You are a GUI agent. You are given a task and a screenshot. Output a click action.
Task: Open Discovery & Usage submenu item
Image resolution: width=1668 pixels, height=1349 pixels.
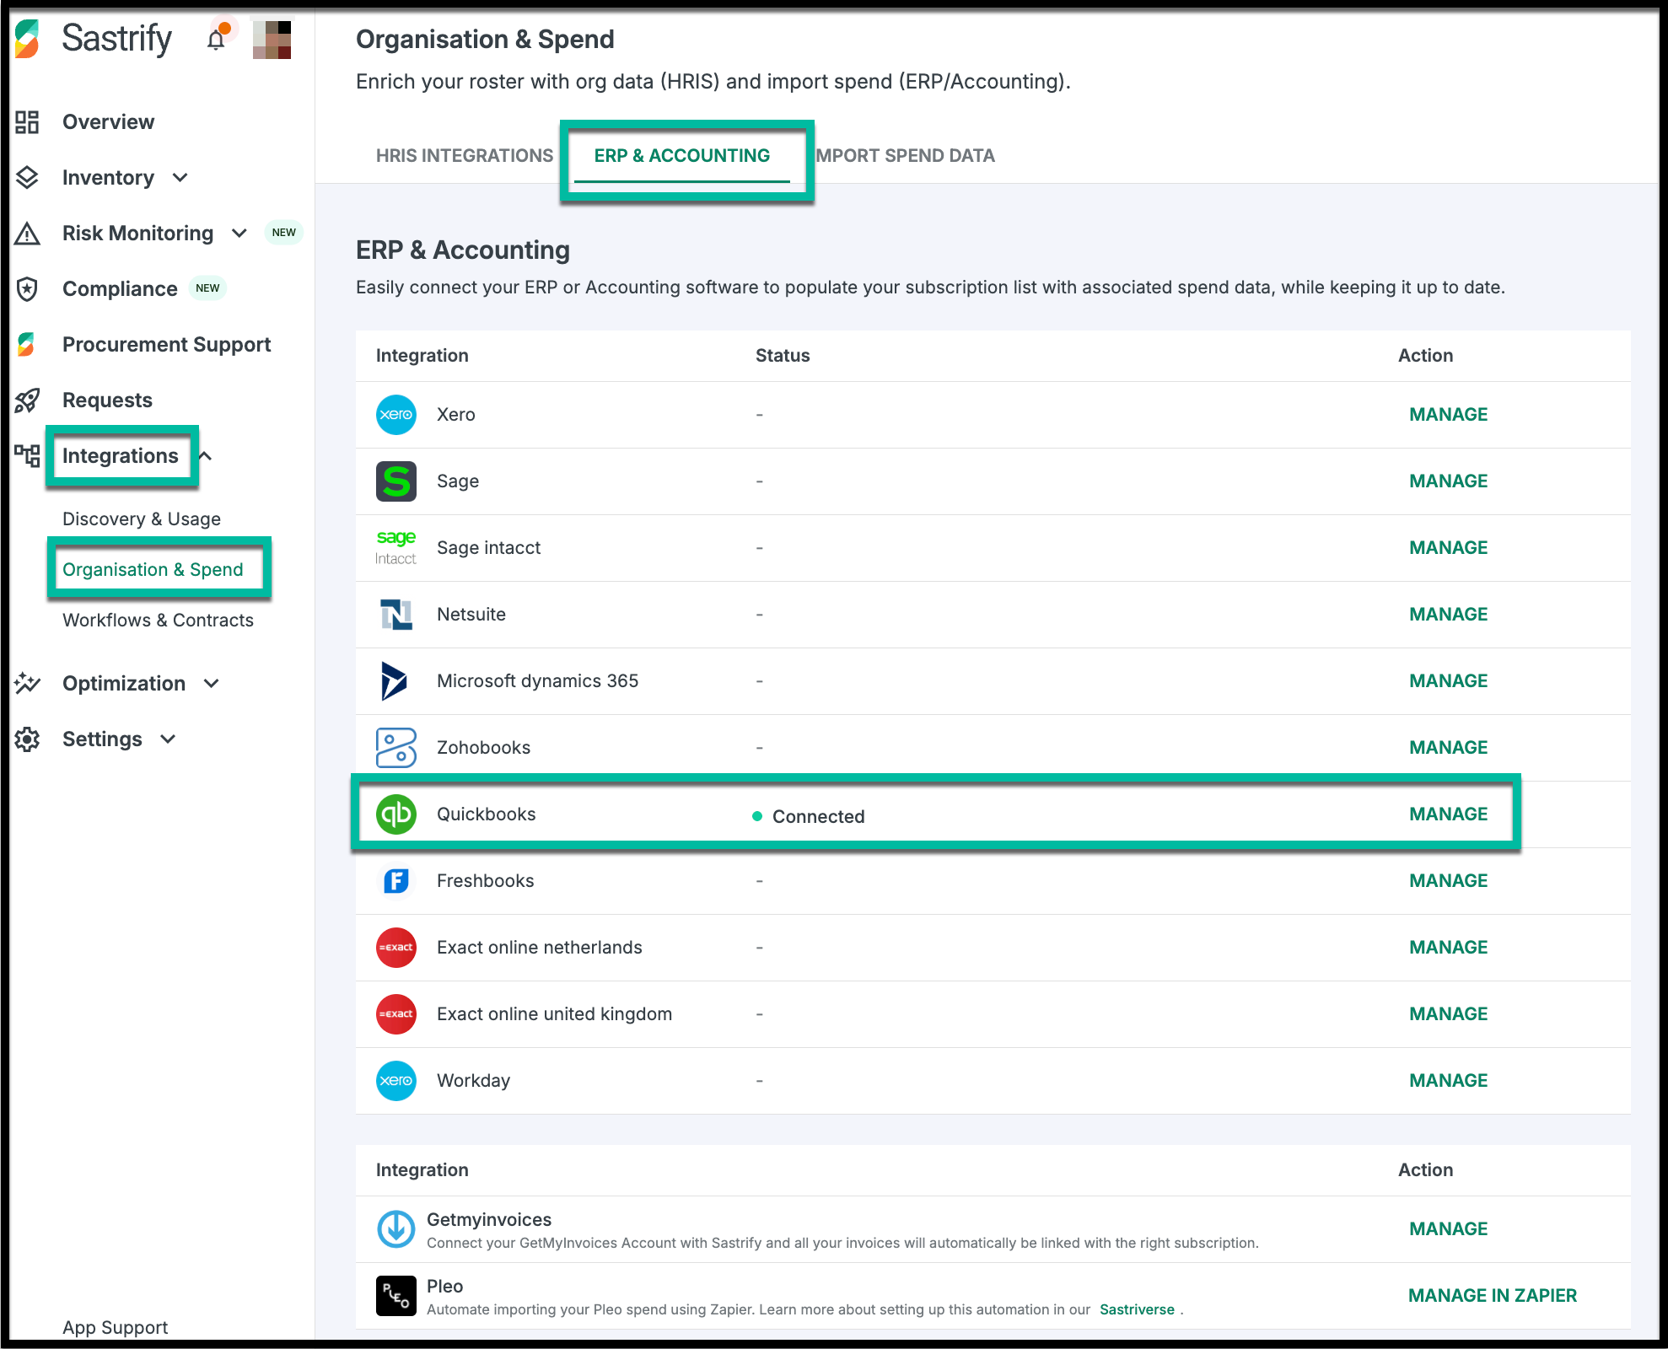[x=142, y=519]
